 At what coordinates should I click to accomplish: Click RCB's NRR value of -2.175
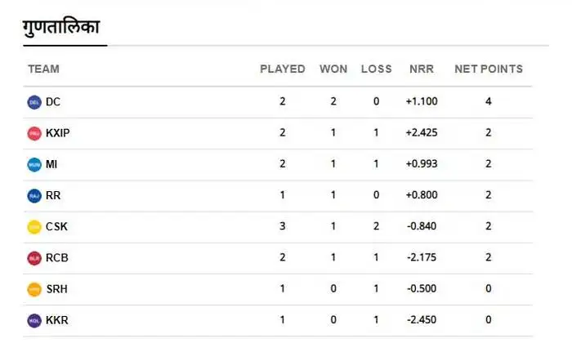pos(422,258)
